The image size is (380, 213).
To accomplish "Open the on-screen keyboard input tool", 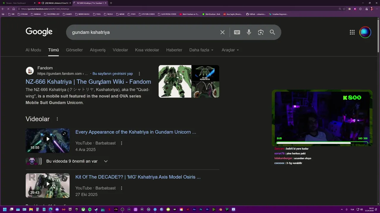I will point(237,32).
